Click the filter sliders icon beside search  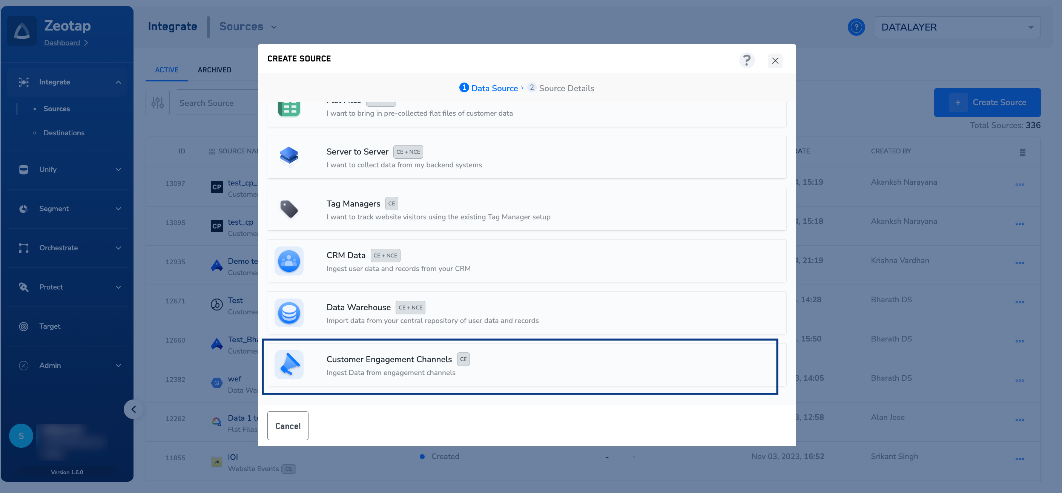pos(158,103)
